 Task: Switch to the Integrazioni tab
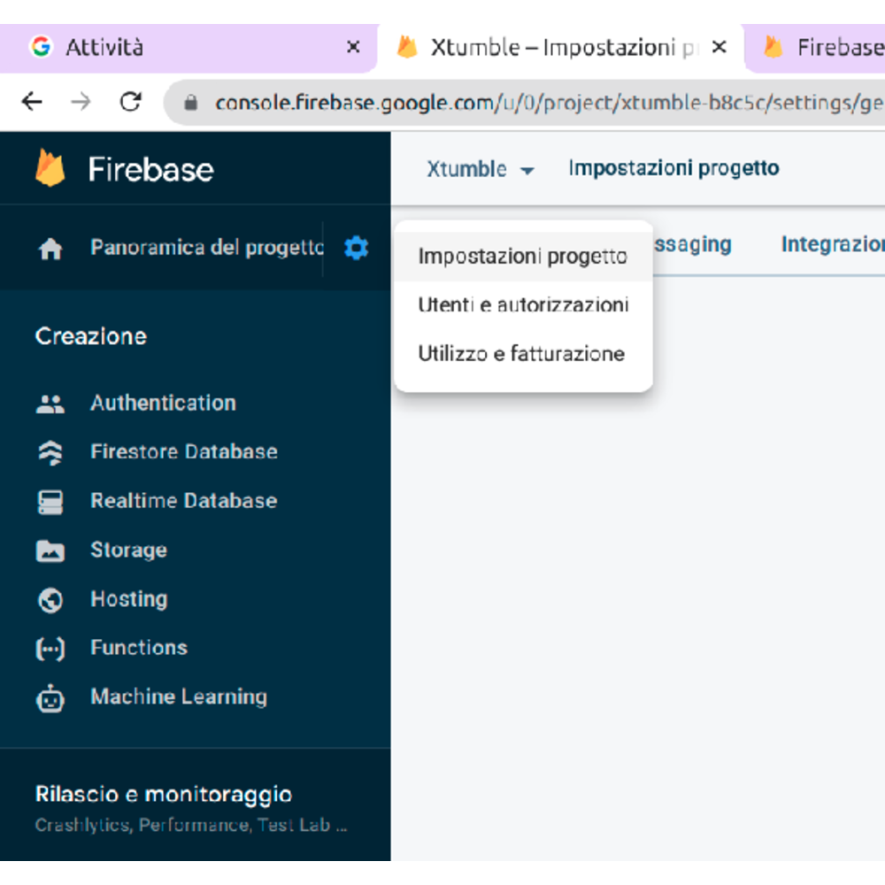point(832,244)
